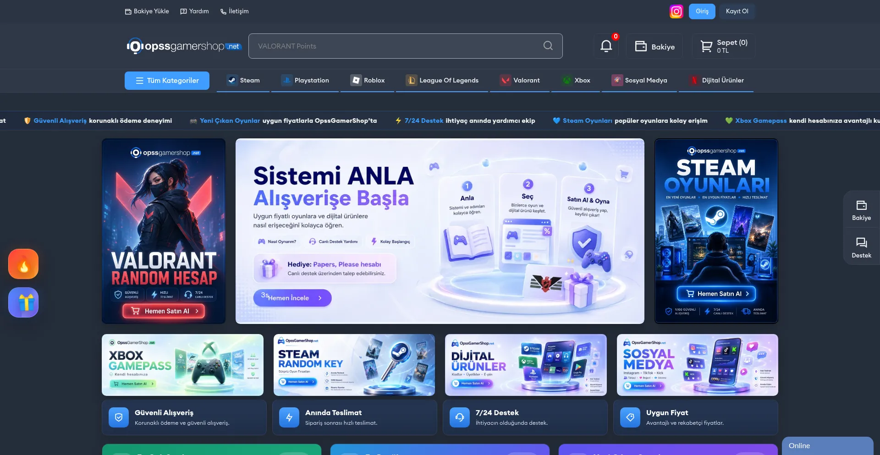This screenshot has width=880, height=455.
Task: Open the Playstation category tab
Action: coord(305,81)
